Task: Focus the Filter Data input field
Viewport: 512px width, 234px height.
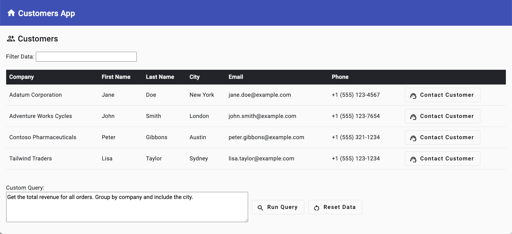Action: pyautogui.click(x=86, y=57)
